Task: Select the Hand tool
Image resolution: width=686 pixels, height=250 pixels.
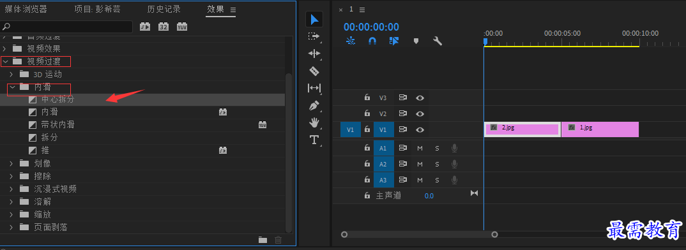Action: click(314, 123)
